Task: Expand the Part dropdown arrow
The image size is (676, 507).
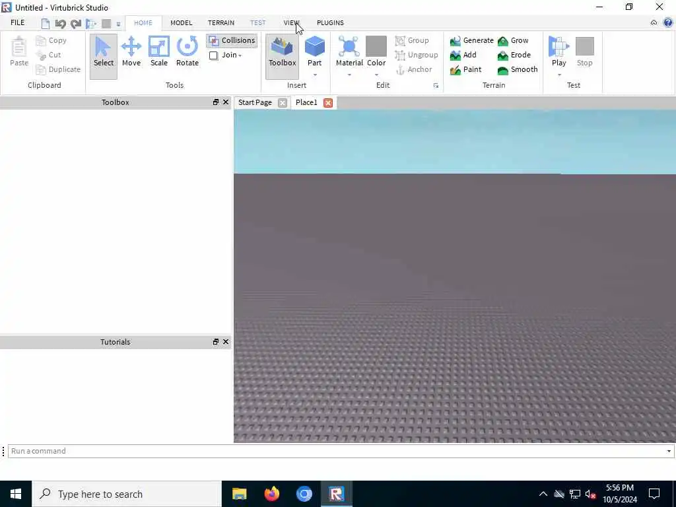Action: pos(315,75)
